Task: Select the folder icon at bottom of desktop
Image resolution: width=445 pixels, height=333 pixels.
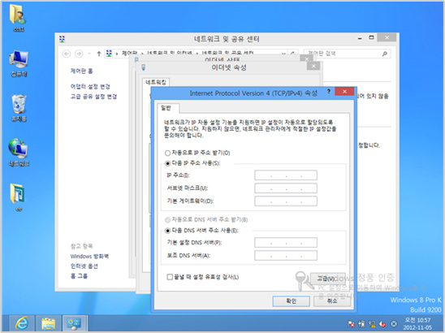Action: [x=18, y=197]
